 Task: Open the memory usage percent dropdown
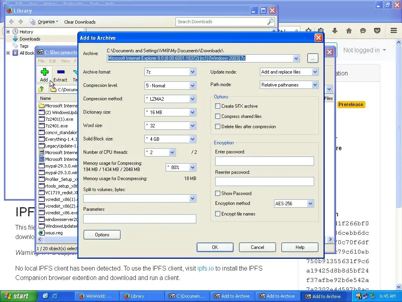pos(192,168)
